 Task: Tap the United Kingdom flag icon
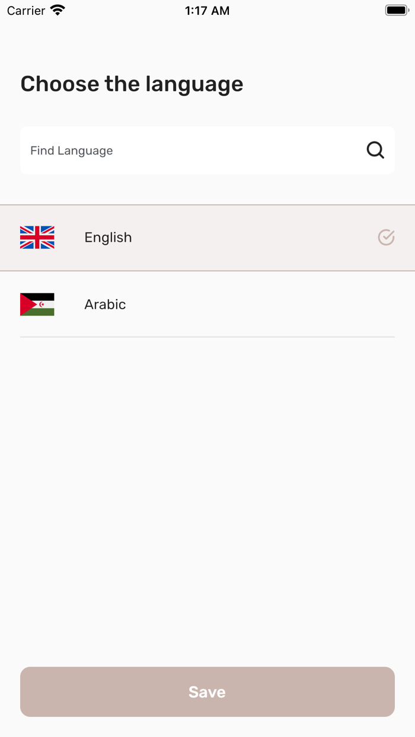pos(37,238)
